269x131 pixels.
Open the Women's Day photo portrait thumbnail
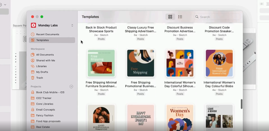(x=101, y=118)
